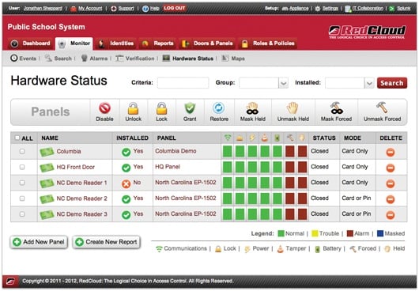Screen dimensions: 419x291
Task: Click the Columbia reader card icon
Action: point(47,152)
